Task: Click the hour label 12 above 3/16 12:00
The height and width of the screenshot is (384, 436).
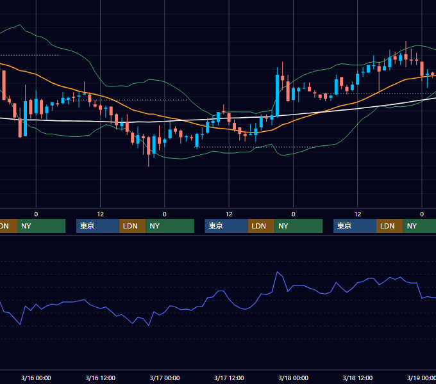Action: tap(101, 214)
